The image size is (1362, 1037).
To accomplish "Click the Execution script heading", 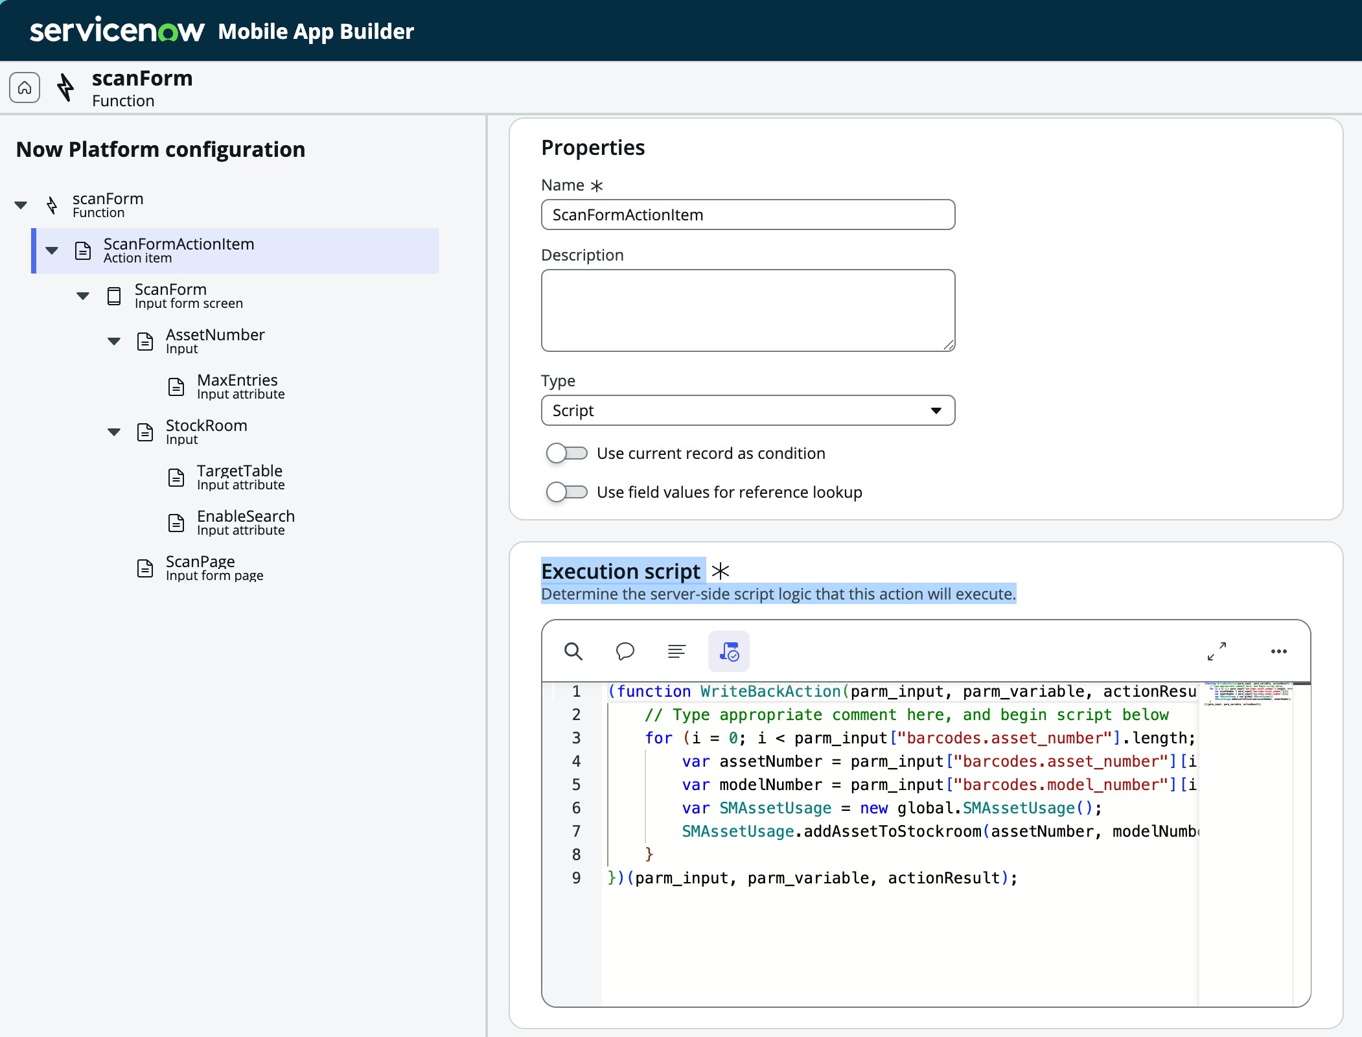I will coord(621,571).
